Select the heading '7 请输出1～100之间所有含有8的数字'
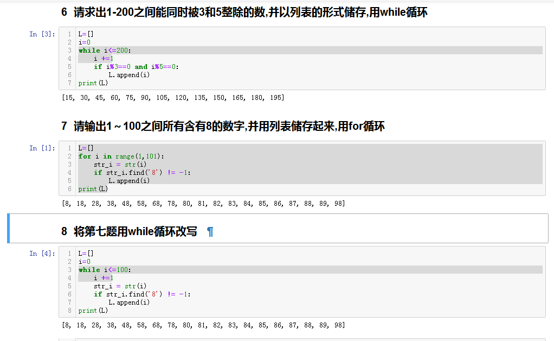The height and width of the screenshot is (341, 554). [223, 127]
